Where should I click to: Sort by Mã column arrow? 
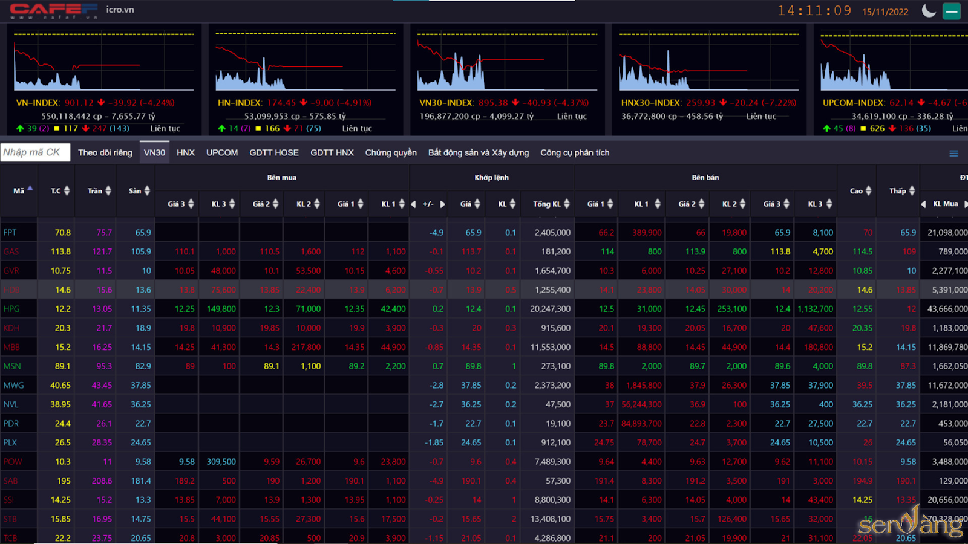click(30, 189)
